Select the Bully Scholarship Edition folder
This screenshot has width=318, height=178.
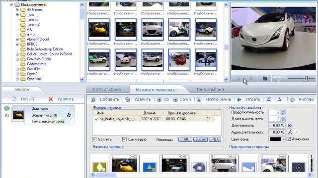click(45, 49)
